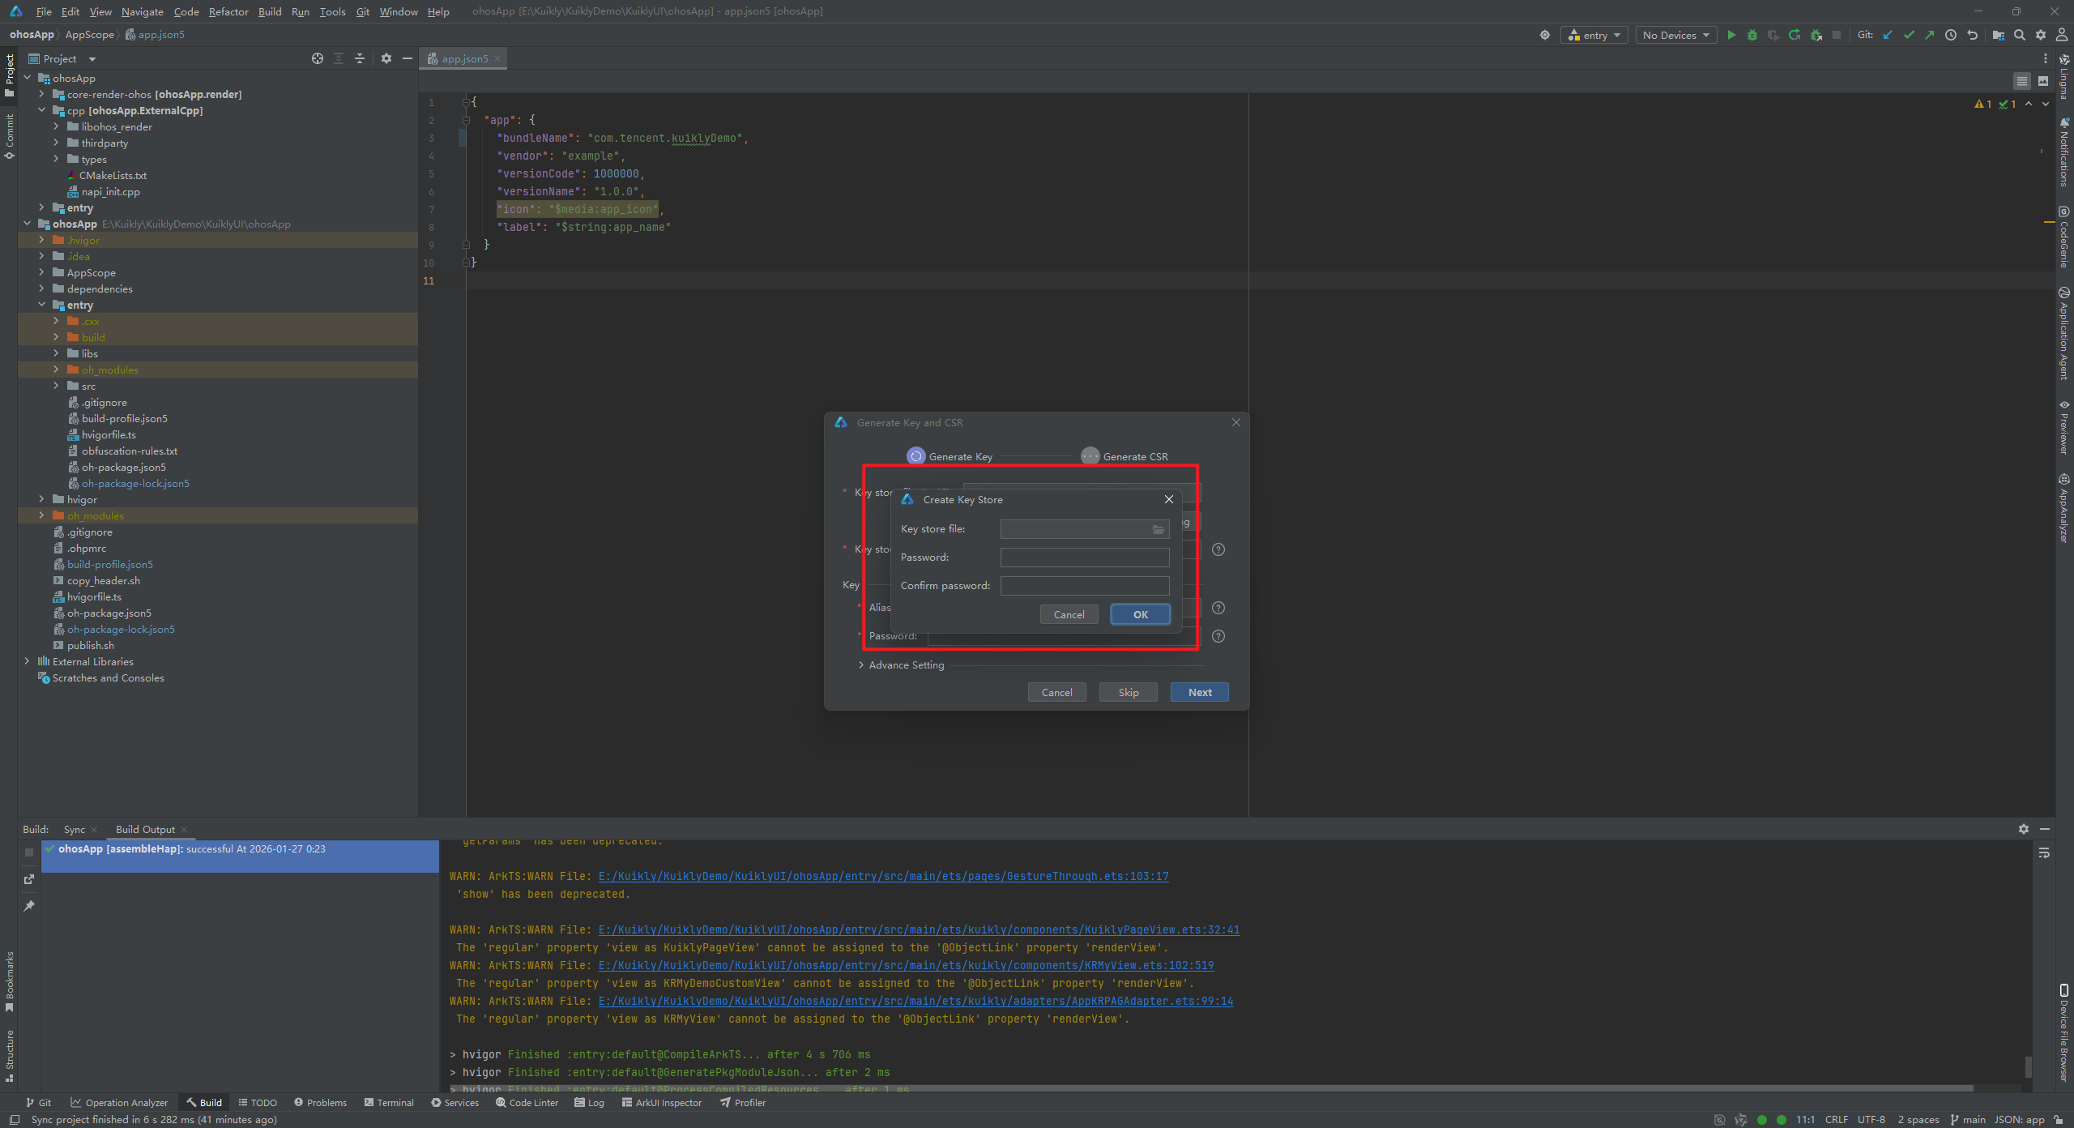Click the Git show history clock icon
Screen dimensions: 2074x1128
tap(1951, 35)
